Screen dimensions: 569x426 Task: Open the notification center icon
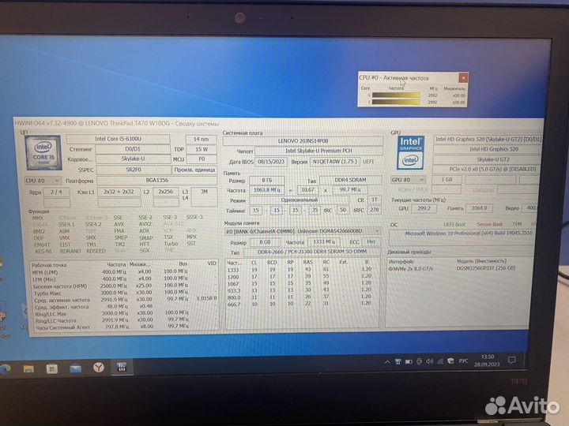point(511,360)
